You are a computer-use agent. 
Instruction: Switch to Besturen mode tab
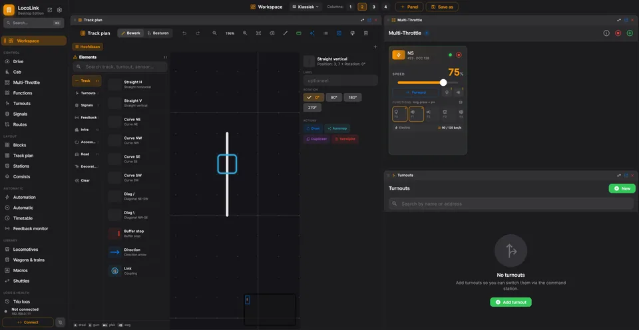(x=158, y=33)
